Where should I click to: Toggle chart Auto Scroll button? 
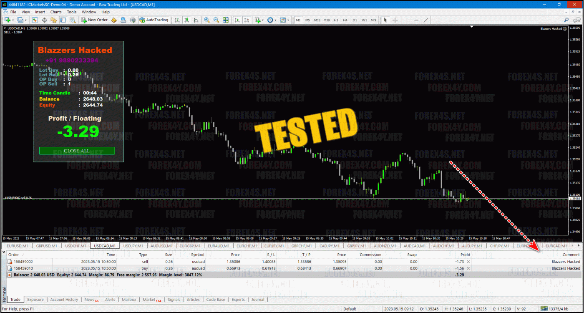click(x=237, y=20)
